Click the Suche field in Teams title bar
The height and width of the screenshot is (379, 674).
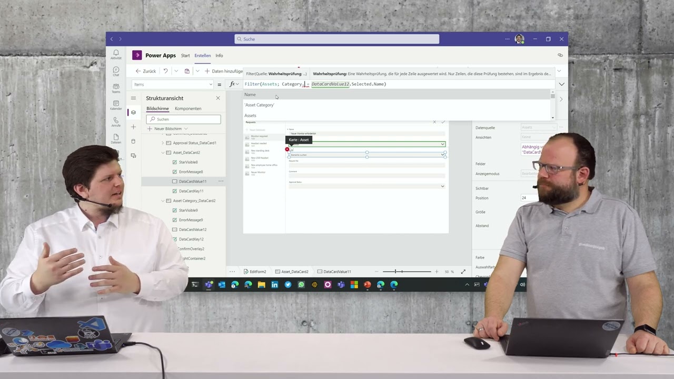click(336, 39)
